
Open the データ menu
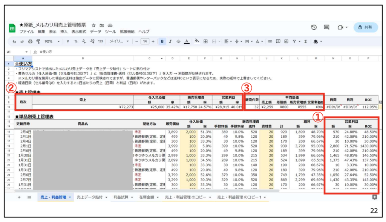coord(95,32)
